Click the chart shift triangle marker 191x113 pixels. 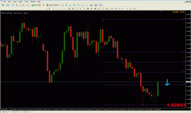tap(161, 11)
